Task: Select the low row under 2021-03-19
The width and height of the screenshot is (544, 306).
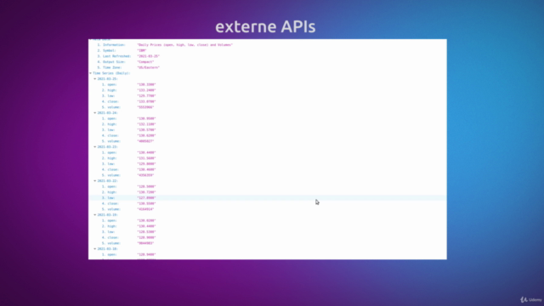Action: pos(268,232)
